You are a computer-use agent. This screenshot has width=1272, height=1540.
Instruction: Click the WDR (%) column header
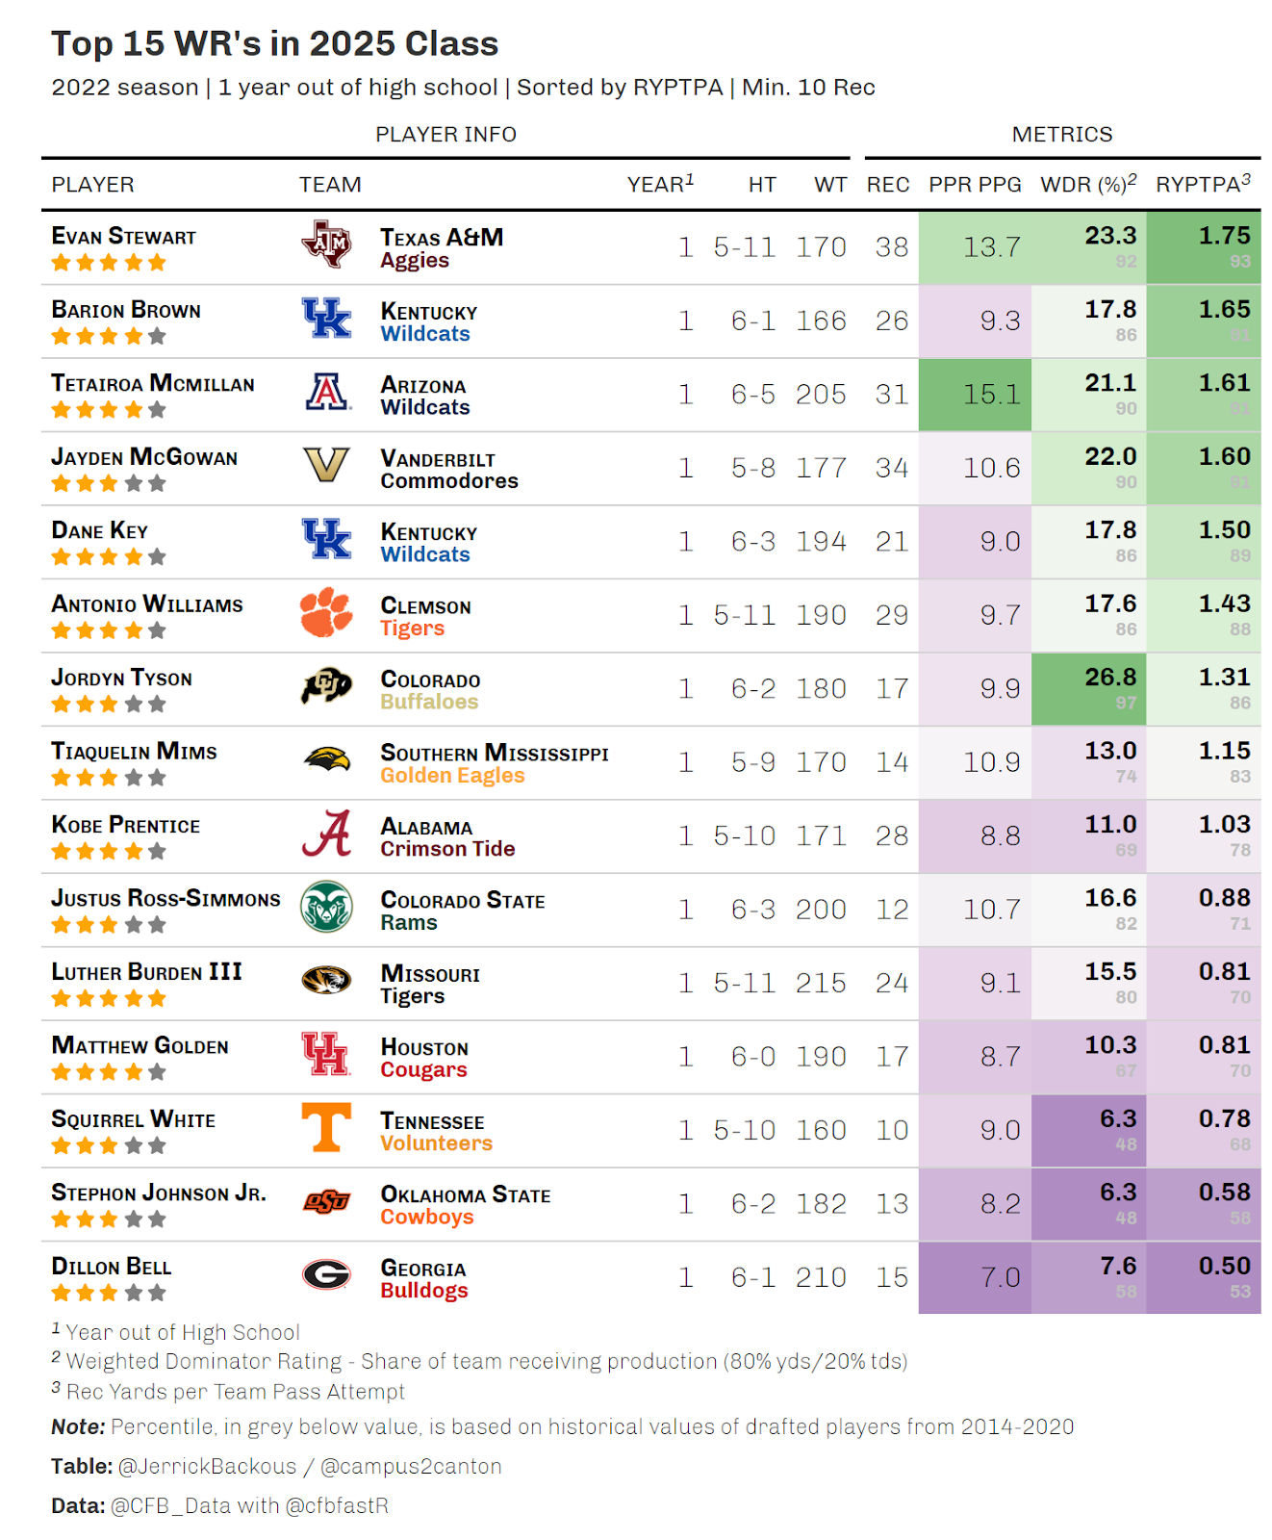click(1089, 184)
